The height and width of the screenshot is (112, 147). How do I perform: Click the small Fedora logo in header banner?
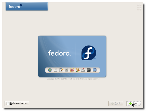[21, 5]
